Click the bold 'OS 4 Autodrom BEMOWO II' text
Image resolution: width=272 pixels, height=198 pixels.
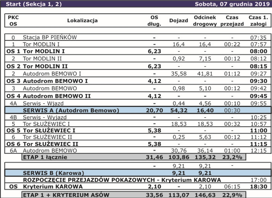[48, 96]
